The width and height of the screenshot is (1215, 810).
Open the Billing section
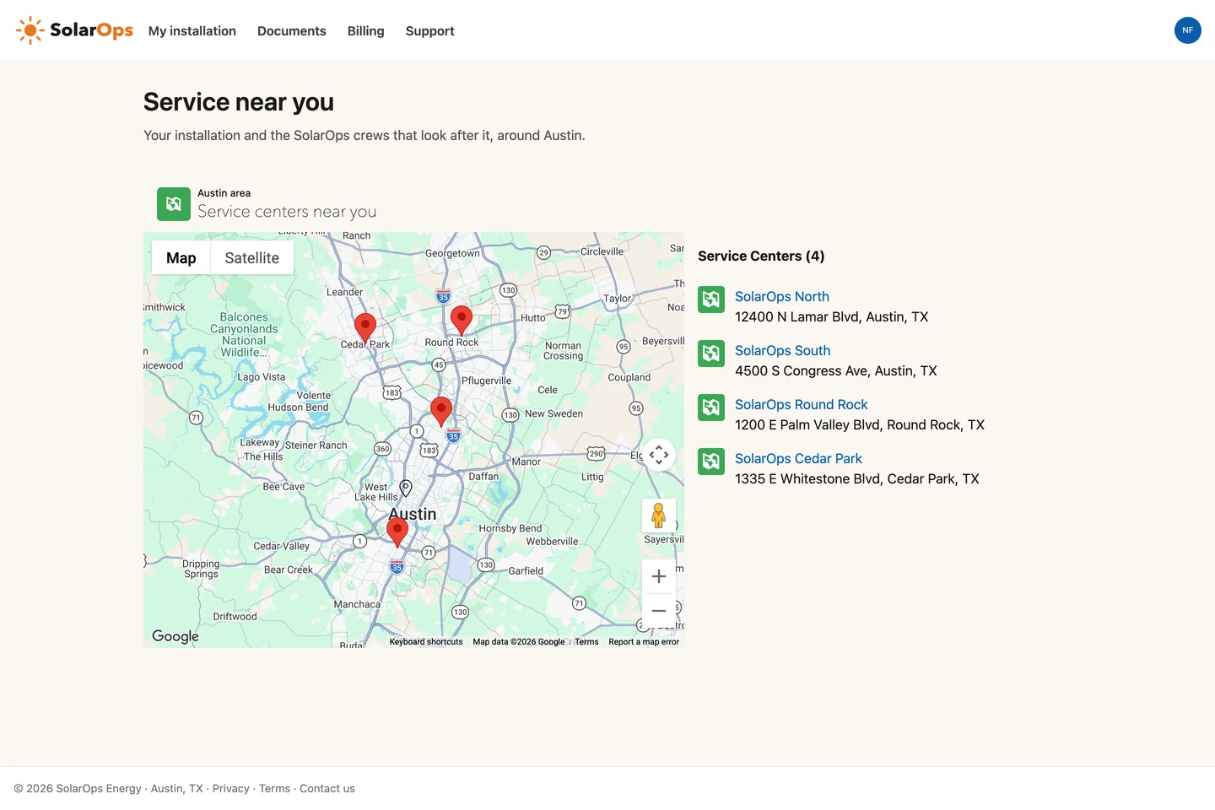pos(366,31)
